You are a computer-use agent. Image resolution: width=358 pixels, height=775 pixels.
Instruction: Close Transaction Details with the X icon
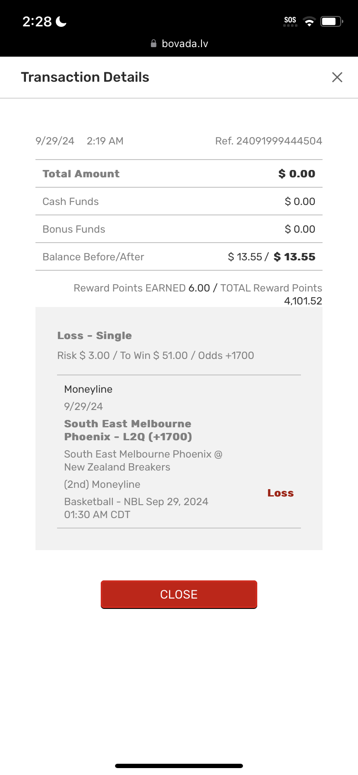(337, 77)
